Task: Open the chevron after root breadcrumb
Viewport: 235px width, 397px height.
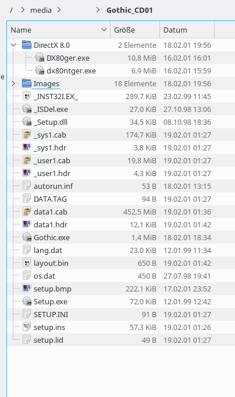Action: [23, 10]
